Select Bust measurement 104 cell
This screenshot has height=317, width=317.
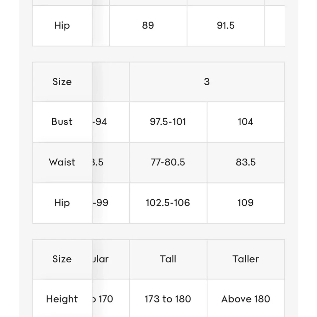click(x=246, y=122)
